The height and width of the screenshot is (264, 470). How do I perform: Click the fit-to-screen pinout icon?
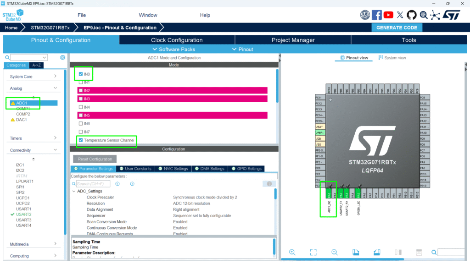(313, 252)
